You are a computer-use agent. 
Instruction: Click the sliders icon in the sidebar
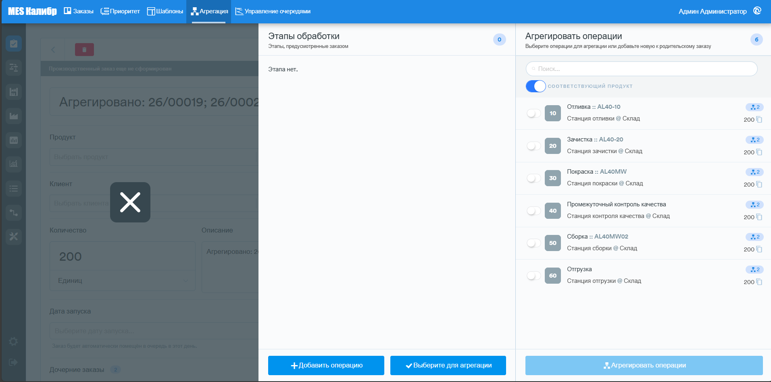pos(14,68)
